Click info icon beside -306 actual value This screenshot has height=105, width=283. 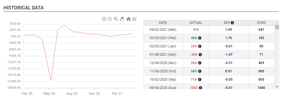tap(200, 55)
